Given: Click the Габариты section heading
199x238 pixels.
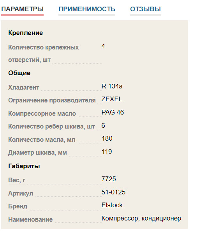Looking at the screenshot, I should pos(24,166).
